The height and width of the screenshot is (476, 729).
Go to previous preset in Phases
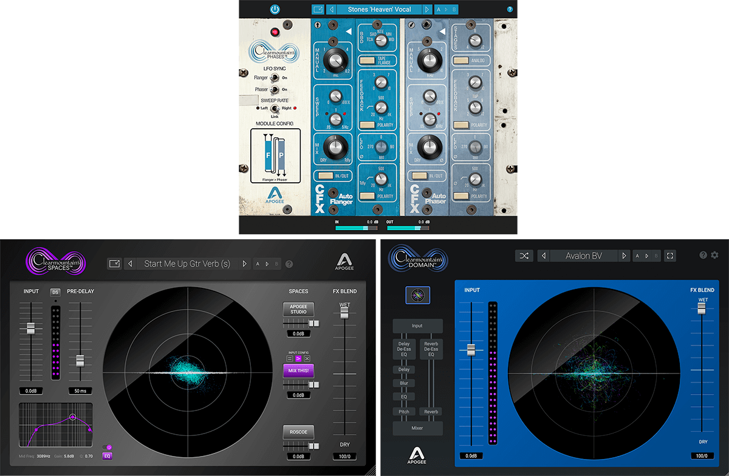click(x=331, y=9)
